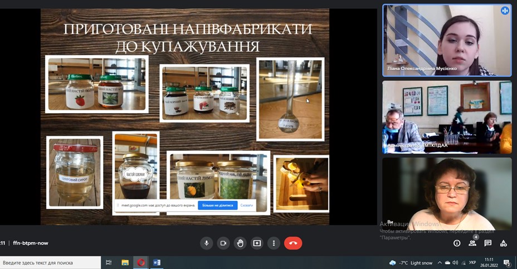Viewport: 517px width, 269px height.
Task: Open Task View on the taskbar
Action: tap(109, 263)
